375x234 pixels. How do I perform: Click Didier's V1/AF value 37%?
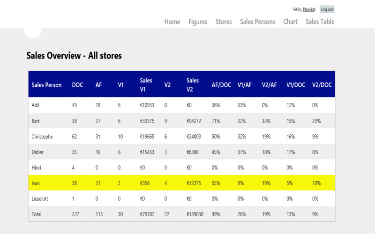click(242, 152)
